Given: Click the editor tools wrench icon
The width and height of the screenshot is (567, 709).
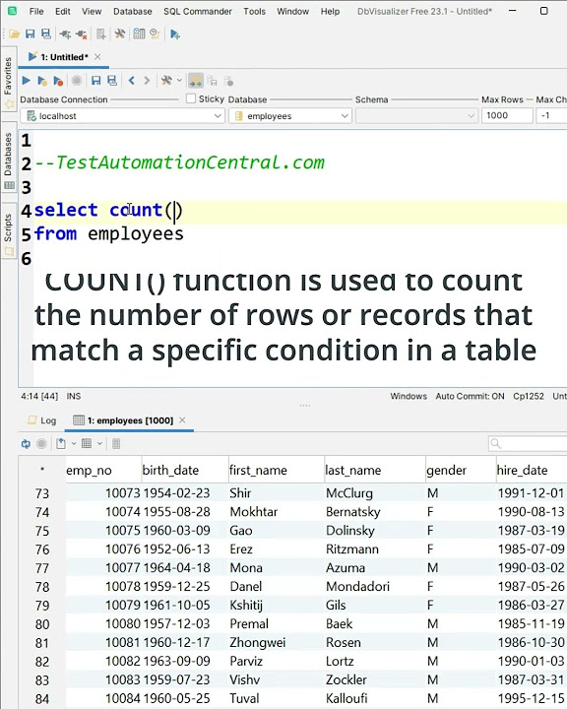Looking at the screenshot, I should pyautogui.click(x=166, y=81).
